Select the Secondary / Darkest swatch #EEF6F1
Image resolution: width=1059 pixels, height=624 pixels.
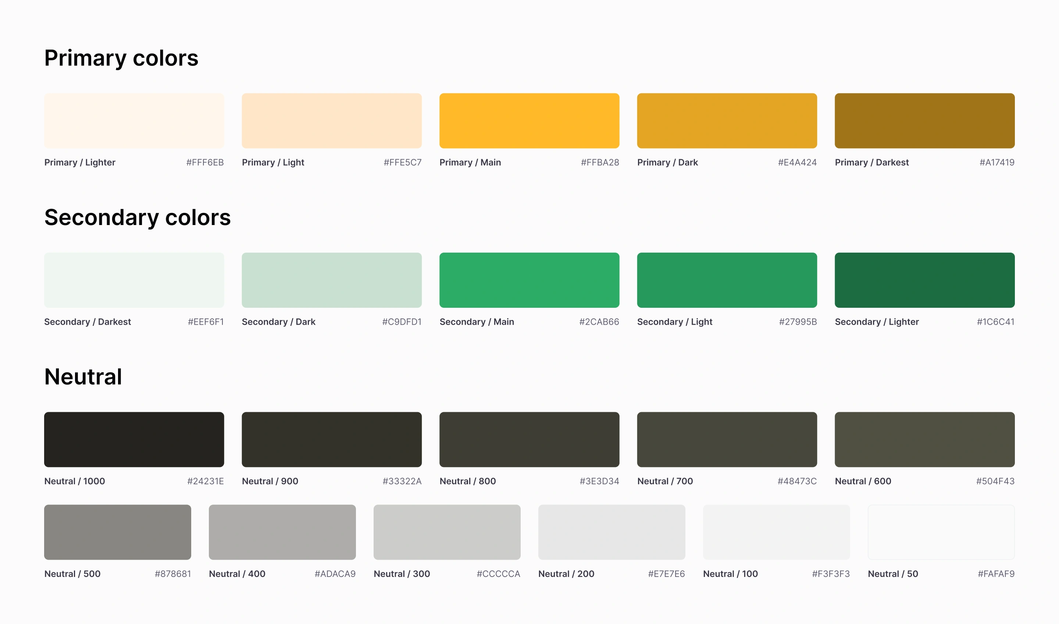134,280
